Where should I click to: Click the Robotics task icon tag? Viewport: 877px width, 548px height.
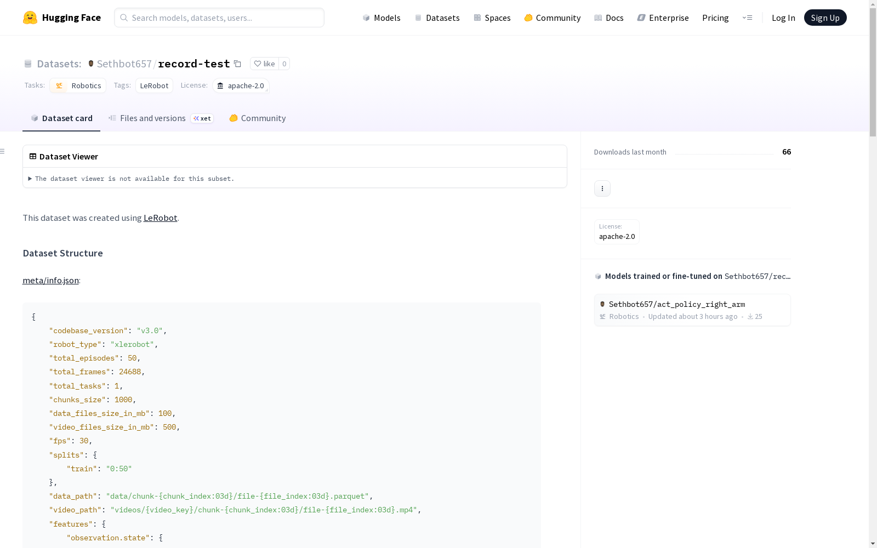78,85
